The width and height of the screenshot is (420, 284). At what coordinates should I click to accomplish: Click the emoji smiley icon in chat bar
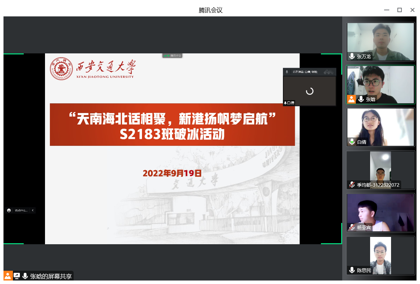click(x=9, y=210)
